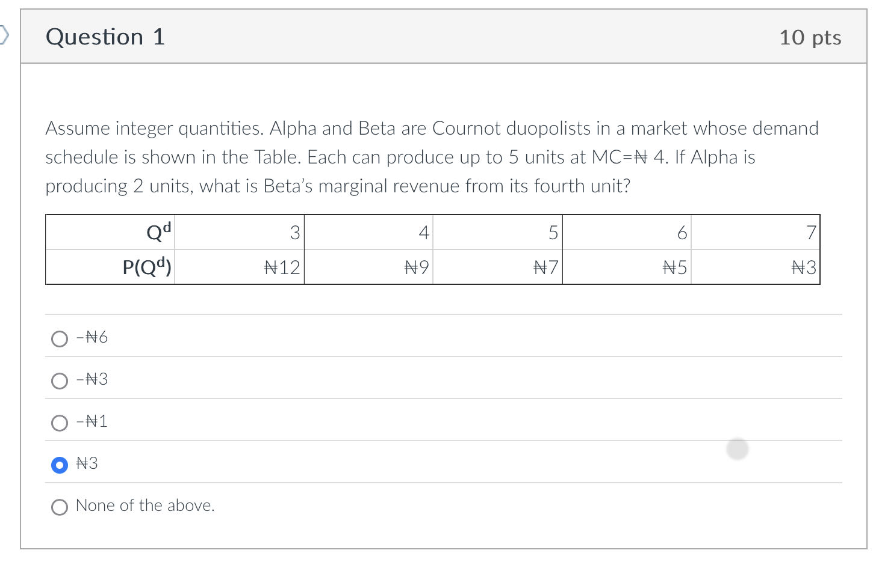Image resolution: width=873 pixels, height=565 pixels.
Task: Click the 10 pts label
Action: [810, 38]
